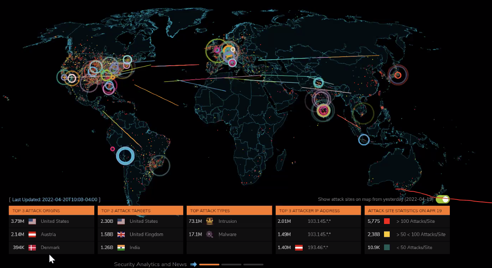This screenshot has height=268, width=492.
Task: Select the green <50 Attacks/Site swatch
Action: pyautogui.click(x=387, y=248)
